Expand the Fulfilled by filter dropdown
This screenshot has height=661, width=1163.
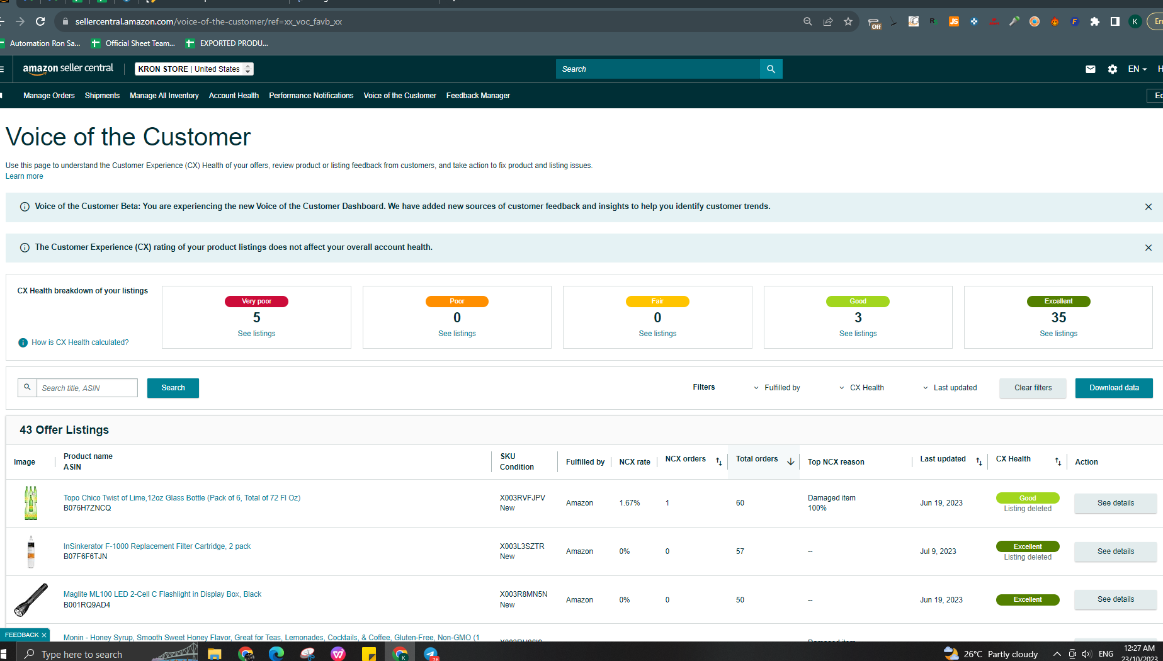click(777, 388)
